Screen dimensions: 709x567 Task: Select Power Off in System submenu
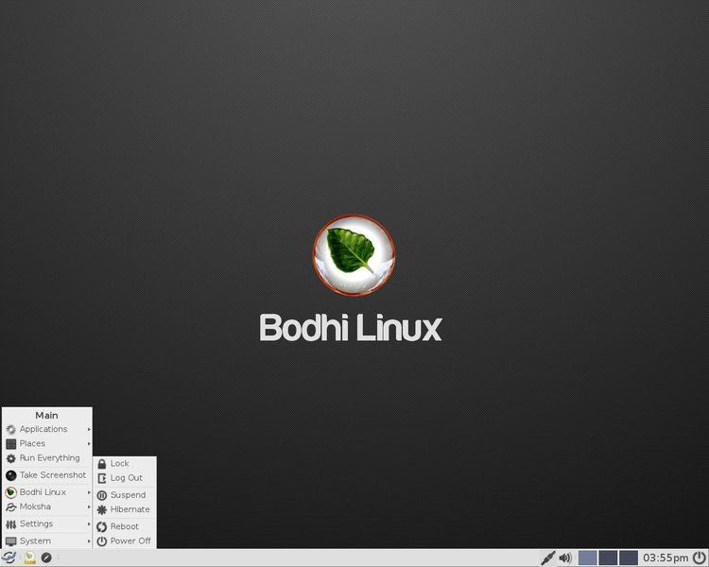click(125, 541)
